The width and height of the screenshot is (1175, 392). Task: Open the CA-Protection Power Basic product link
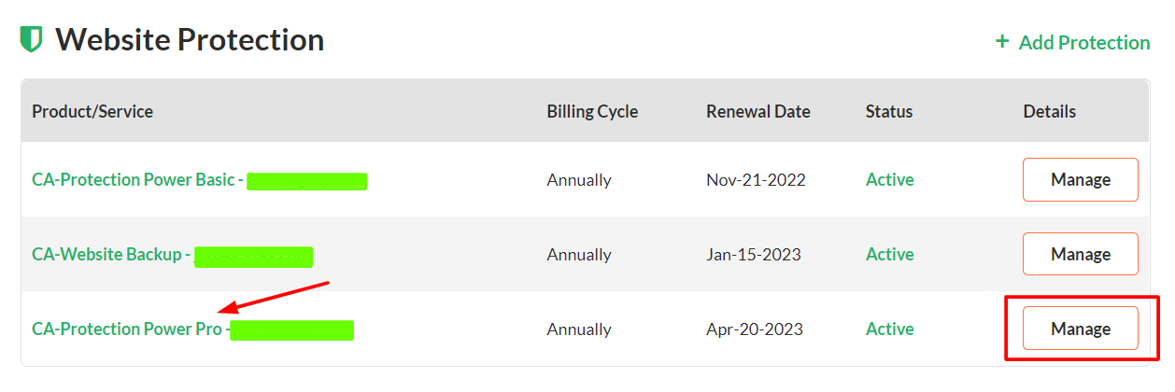coord(133,179)
